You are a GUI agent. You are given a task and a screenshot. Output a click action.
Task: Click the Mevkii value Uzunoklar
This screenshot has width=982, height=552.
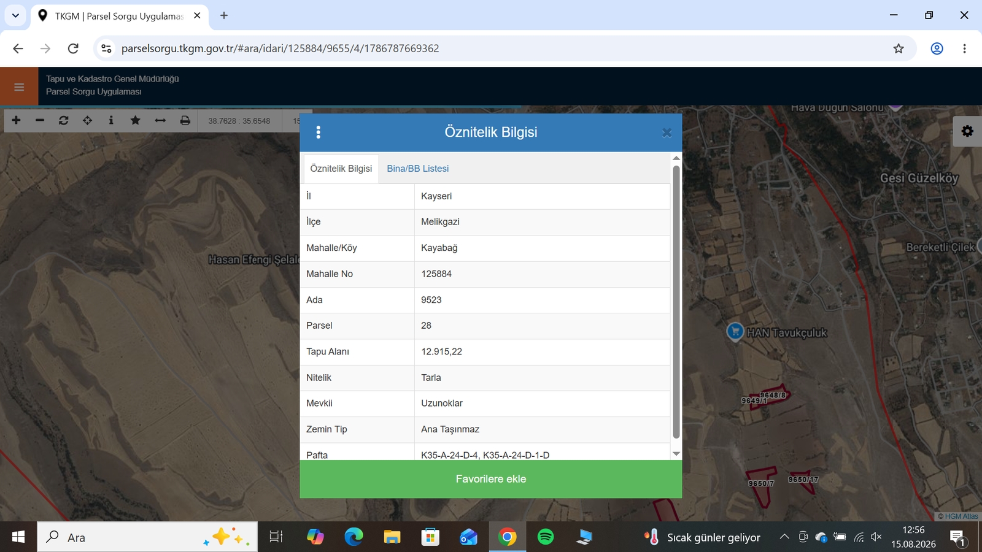[x=442, y=404]
